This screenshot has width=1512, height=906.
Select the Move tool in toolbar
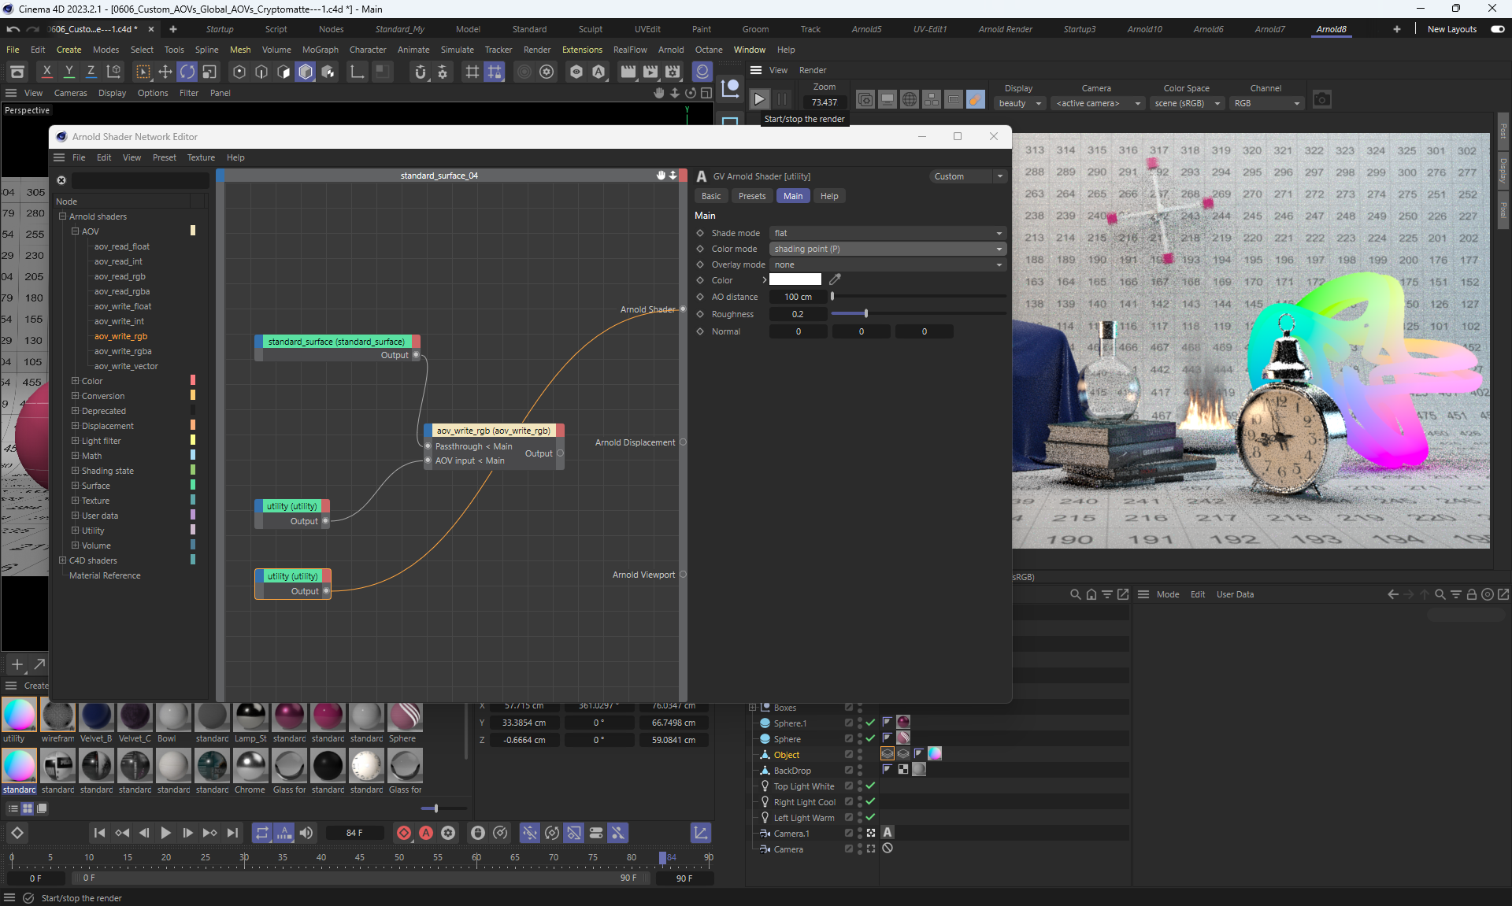pos(165,72)
